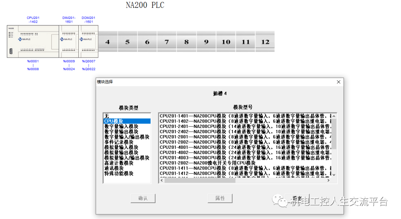Screen dimensions: 401x219
Task: Click %I0001 address label under CPU
Action: click(x=33, y=61)
